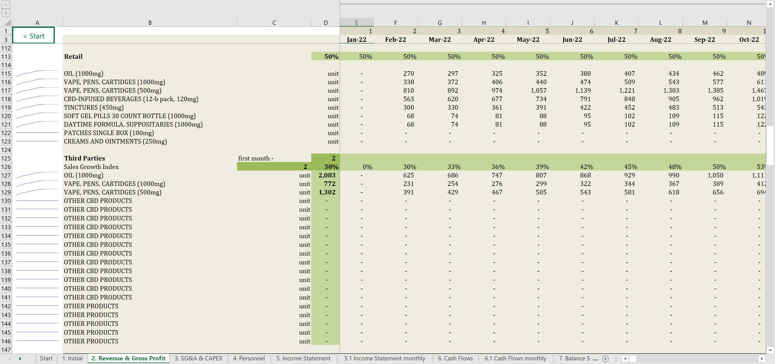Select the Third Parties first month value cell
This screenshot has height=364, width=775.
point(325,158)
